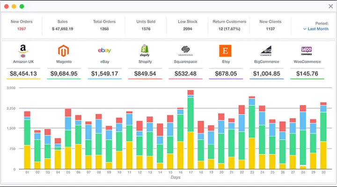337x187 pixels.
Task: Select the Etsy $678.05 total
Action: tap(226, 74)
